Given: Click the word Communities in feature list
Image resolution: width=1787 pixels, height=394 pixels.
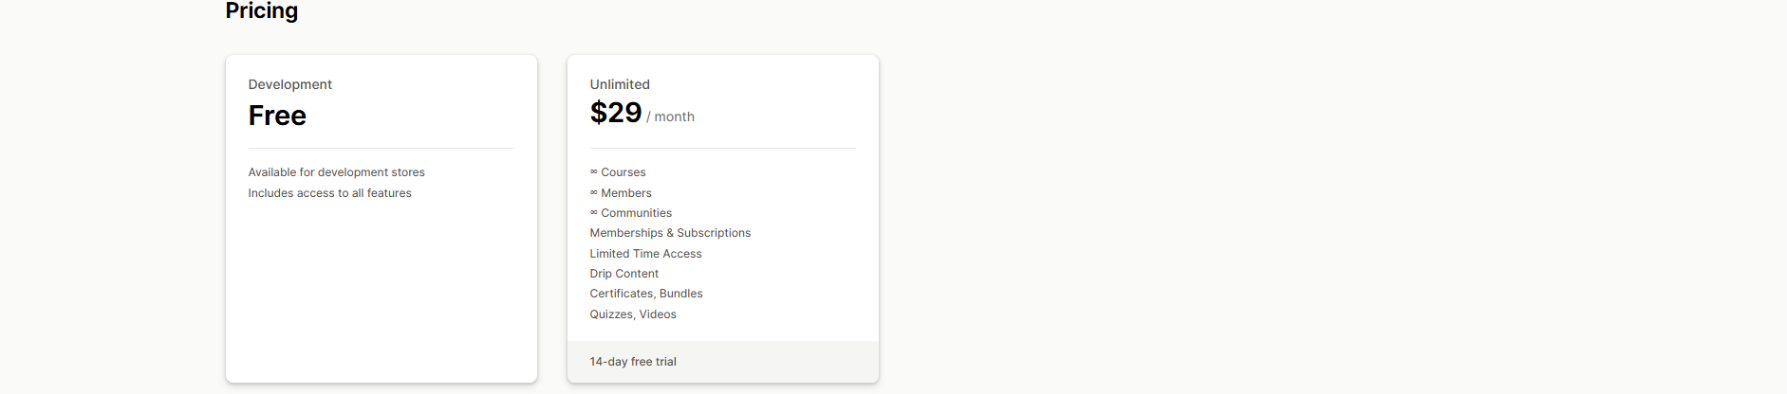Looking at the screenshot, I should point(636,213).
